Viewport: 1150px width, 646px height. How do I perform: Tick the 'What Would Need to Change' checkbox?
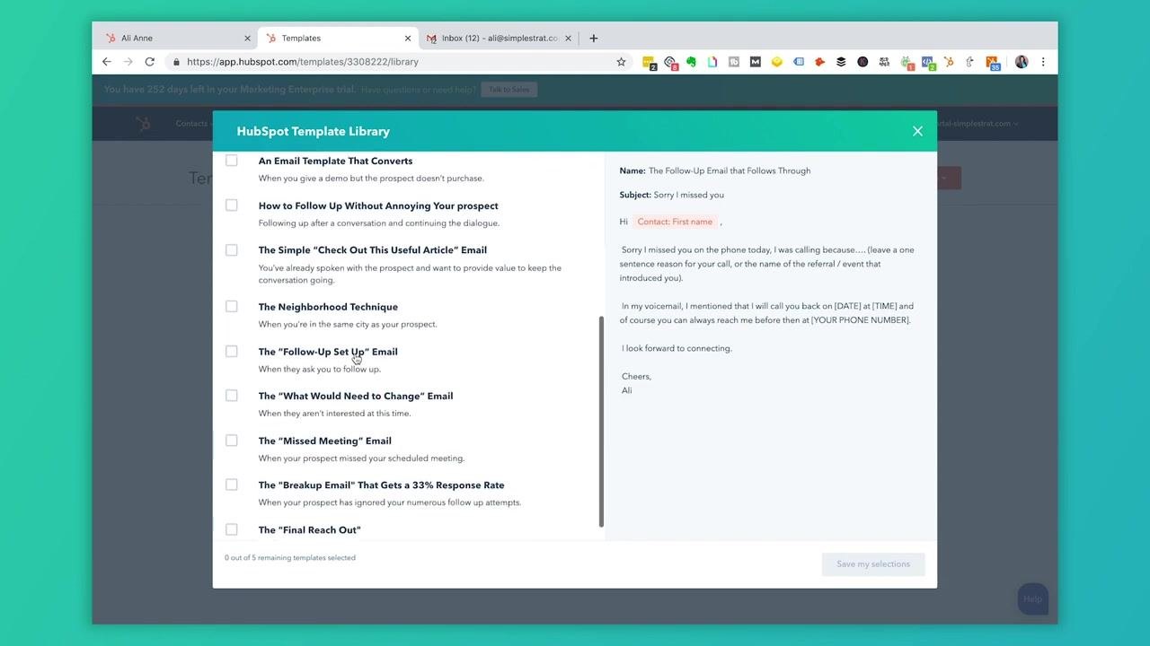[x=232, y=396]
